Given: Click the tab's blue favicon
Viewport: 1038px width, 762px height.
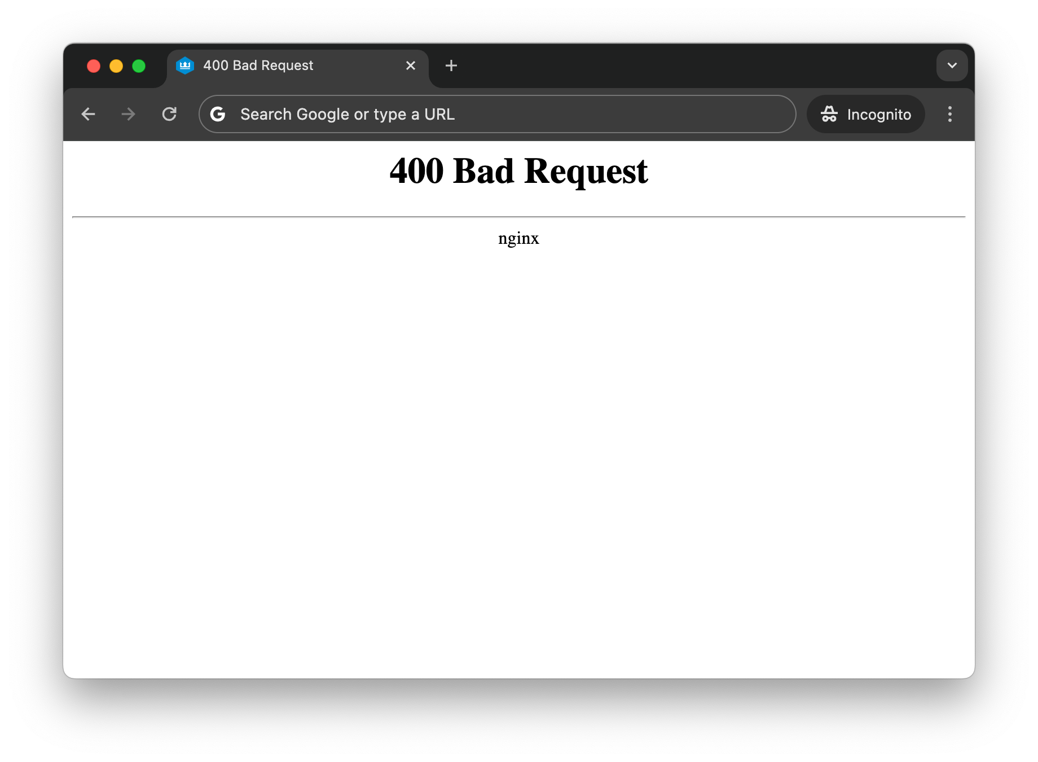Looking at the screenshot, I should tap(185, 65).
